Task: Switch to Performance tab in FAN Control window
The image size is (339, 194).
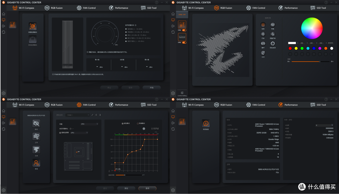Action: 118,105
